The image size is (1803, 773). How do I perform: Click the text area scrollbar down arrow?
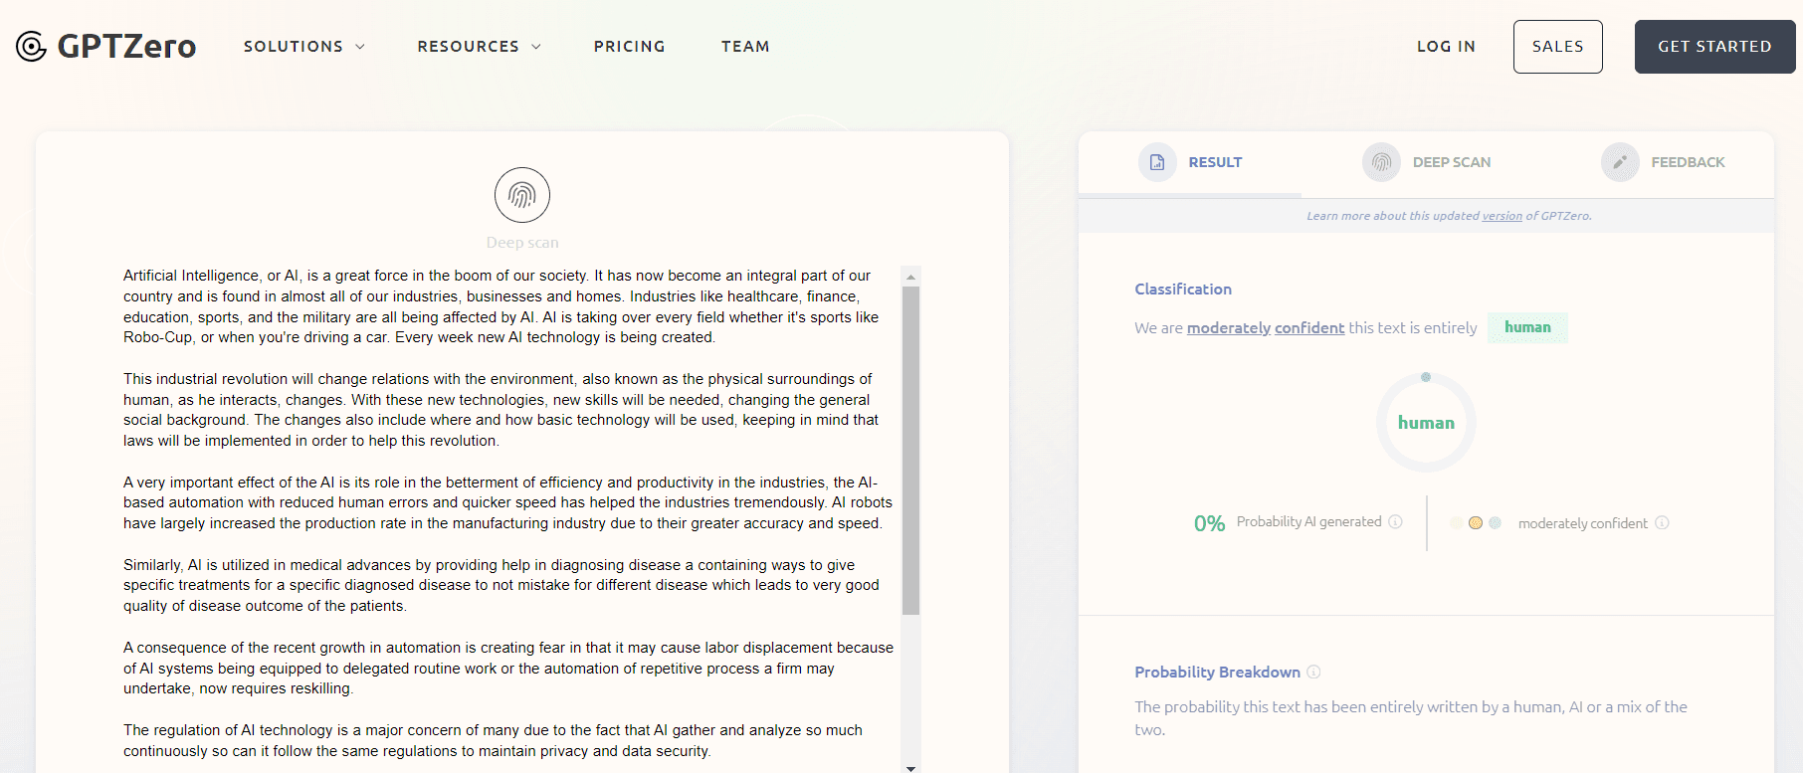[x=910, y=767]
